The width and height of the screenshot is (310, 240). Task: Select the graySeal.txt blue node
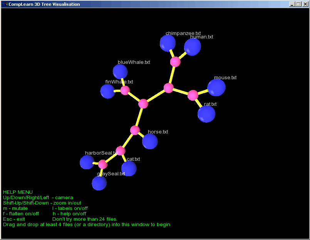coord(99,183)
